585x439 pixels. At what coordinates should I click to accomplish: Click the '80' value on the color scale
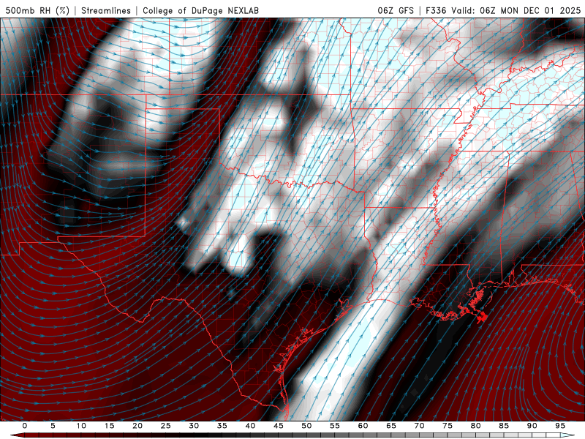click(x=476, y=426)
